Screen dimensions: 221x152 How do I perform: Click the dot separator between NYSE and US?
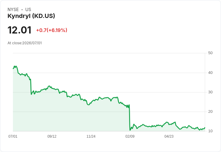click(x=22, y=10)
